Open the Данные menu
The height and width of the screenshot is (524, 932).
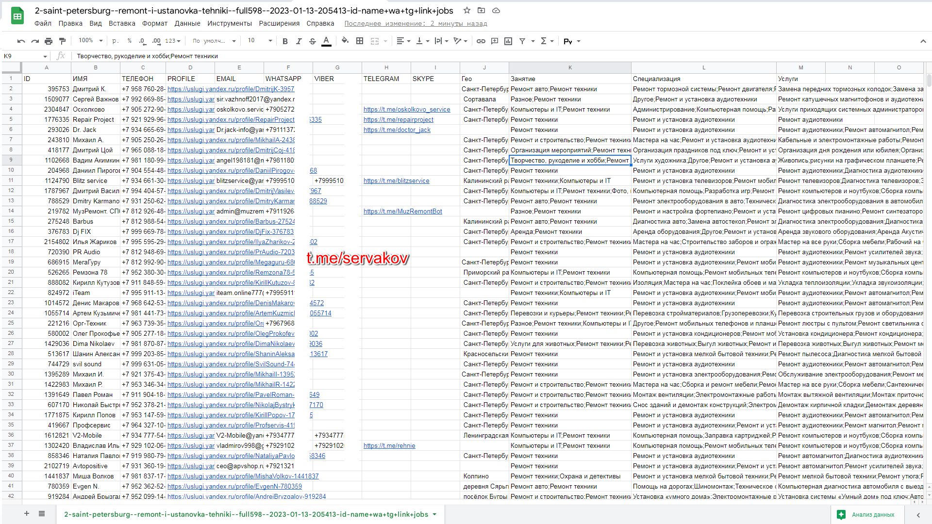tap(187, 23)
